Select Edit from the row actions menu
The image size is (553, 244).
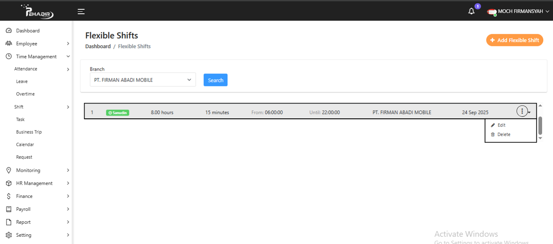click(x=501, y=125)
